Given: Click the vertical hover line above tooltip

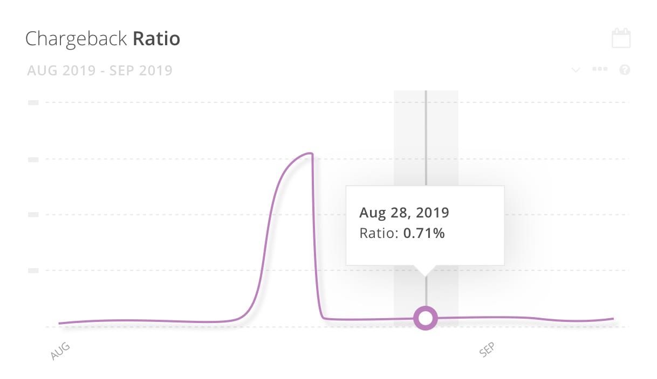Looking at the screenshot, I should [x=426, y=138].
